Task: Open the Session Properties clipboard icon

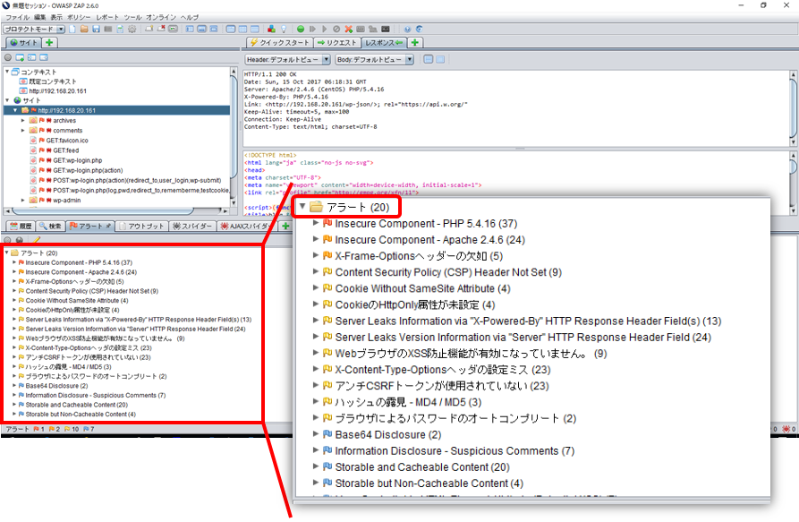Action: pyautogui.click(x=120, y=29)
